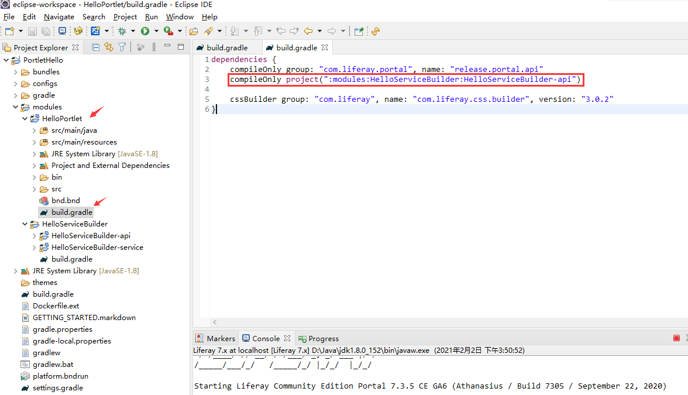The width and height of the screenshot is (688, 395).
Task: Close the Project Explorer view tab
Action: [x=75, y=47]
